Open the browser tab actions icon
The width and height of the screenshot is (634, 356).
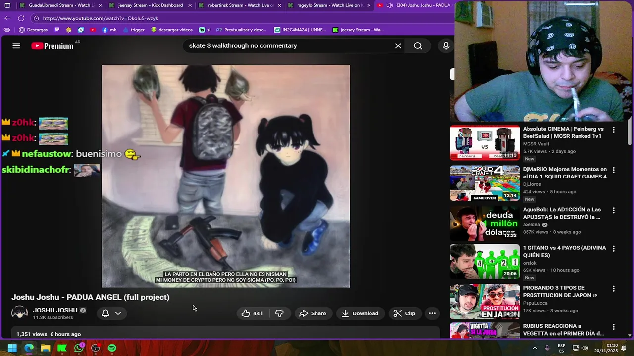7,5
